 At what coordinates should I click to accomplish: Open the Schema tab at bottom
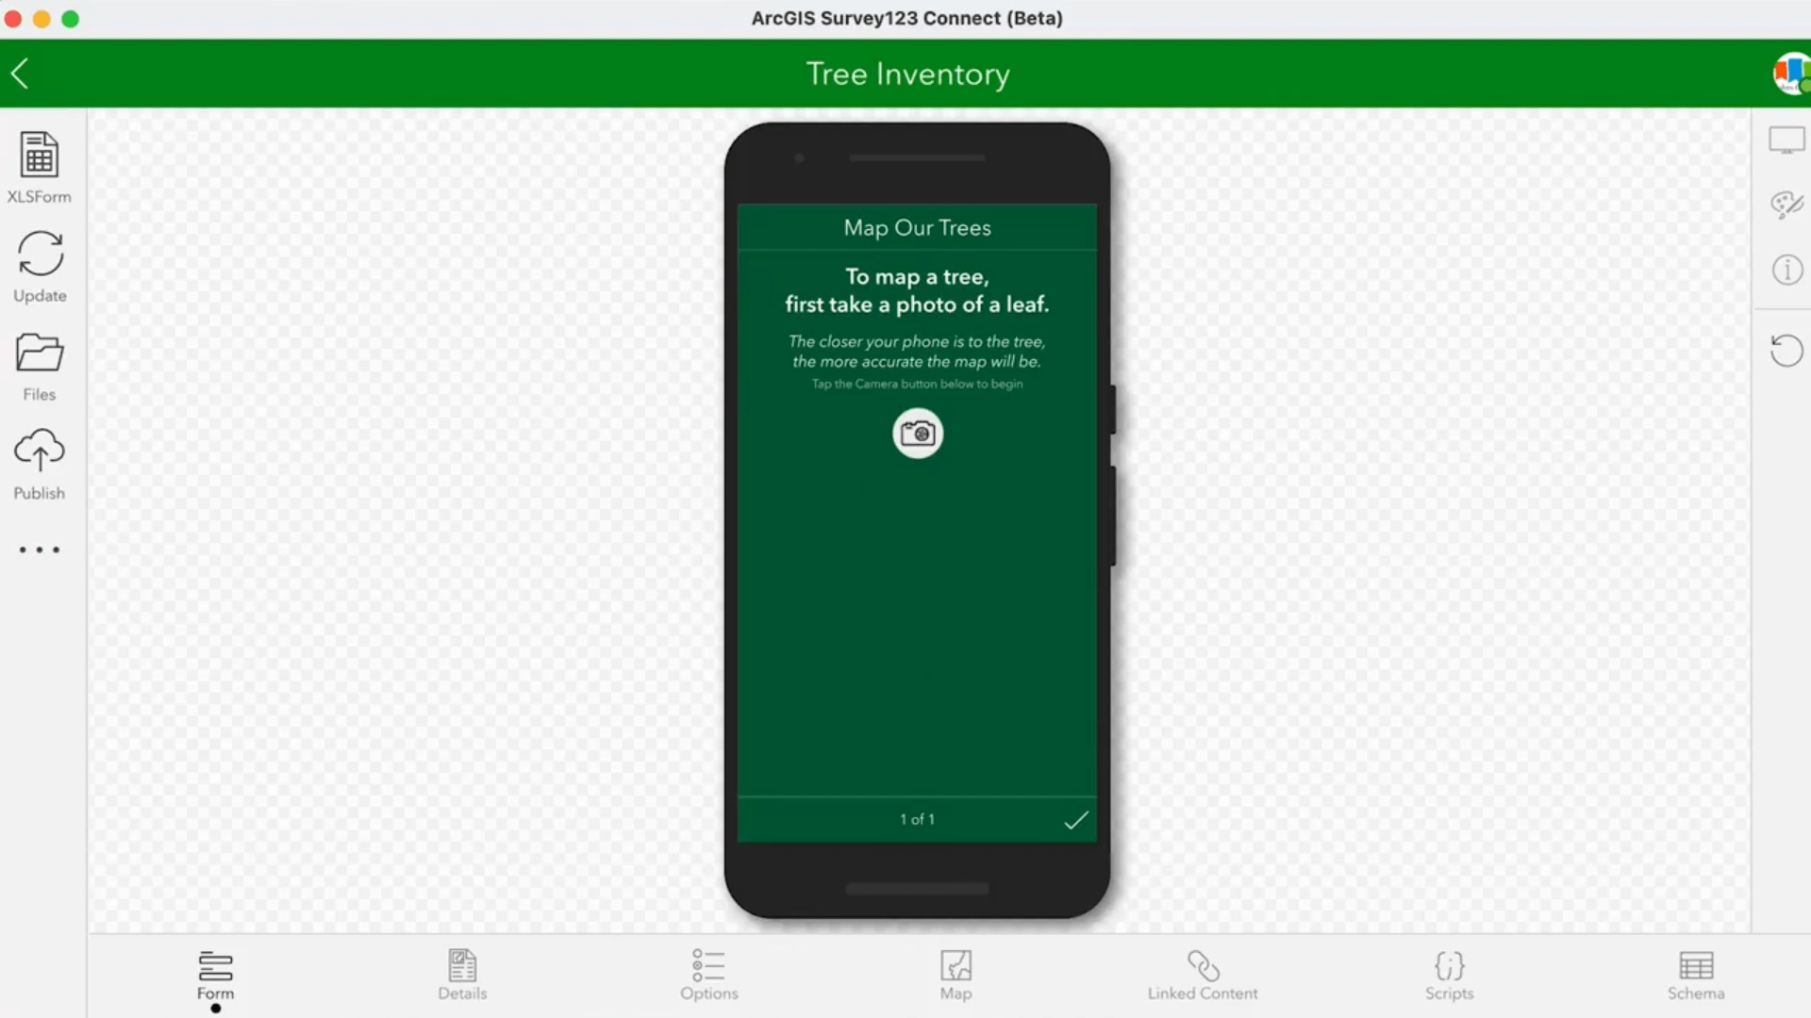(x=1697, y=976)
